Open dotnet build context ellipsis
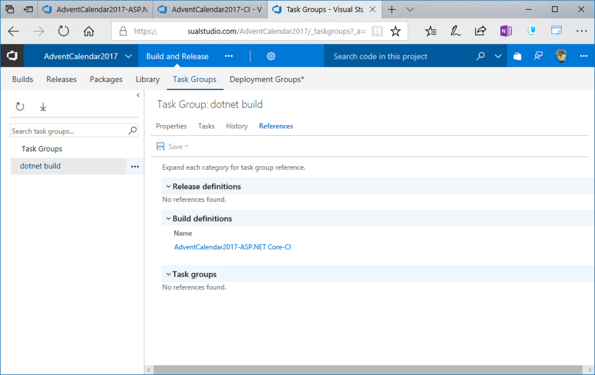 click(x=135, y=166)
